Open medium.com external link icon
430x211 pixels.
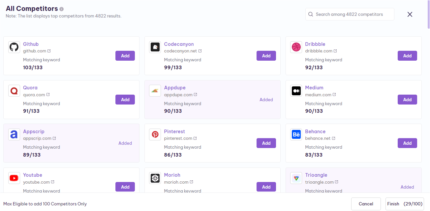334,95
